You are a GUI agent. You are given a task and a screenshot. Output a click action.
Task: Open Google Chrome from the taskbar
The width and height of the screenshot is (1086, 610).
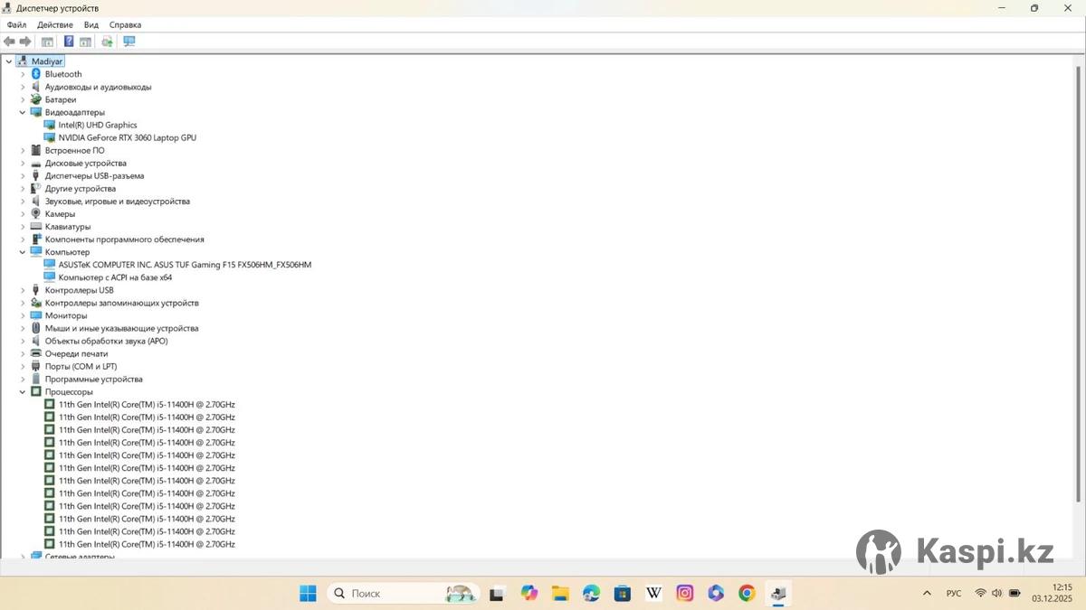click(747, 594)
